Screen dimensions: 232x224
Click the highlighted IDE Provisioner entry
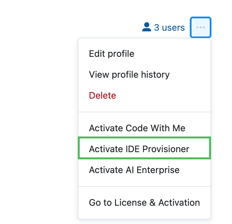(x=139, y=149)
